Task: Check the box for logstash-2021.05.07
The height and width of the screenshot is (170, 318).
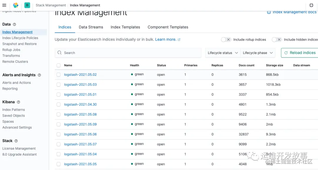Action: coord(58,144)
